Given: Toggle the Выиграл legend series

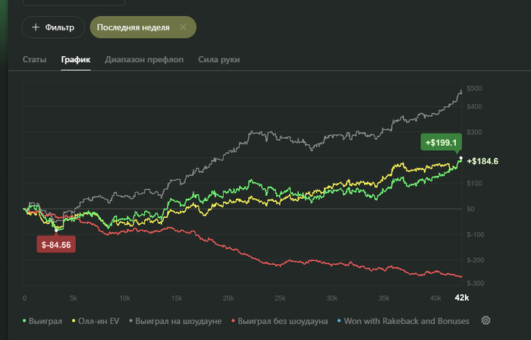Looking at the screenshot, I should [x=42, y=321].
